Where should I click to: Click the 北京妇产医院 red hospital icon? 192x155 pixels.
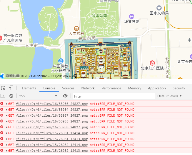pyautogui.click(x=152, y=63)
